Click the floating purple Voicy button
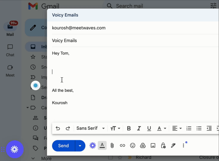This screenshot has width=219, height=161. [x=15, y=149]
